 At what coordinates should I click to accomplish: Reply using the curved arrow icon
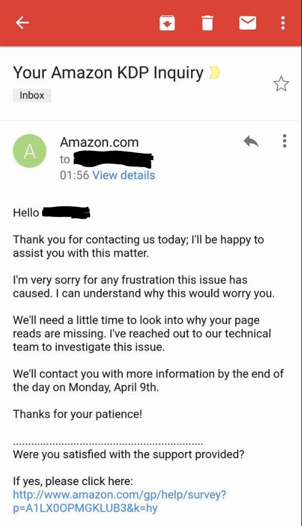[x=251, y=141]
